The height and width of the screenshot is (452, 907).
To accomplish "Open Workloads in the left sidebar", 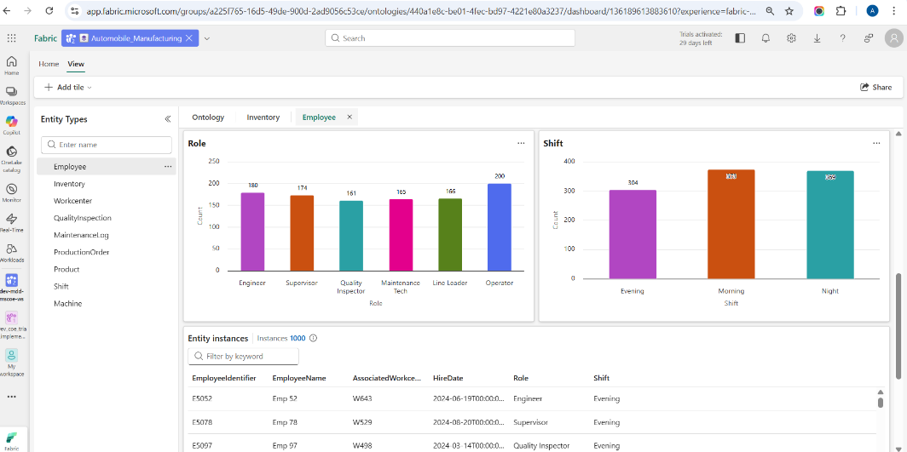I will coord(12,251).
